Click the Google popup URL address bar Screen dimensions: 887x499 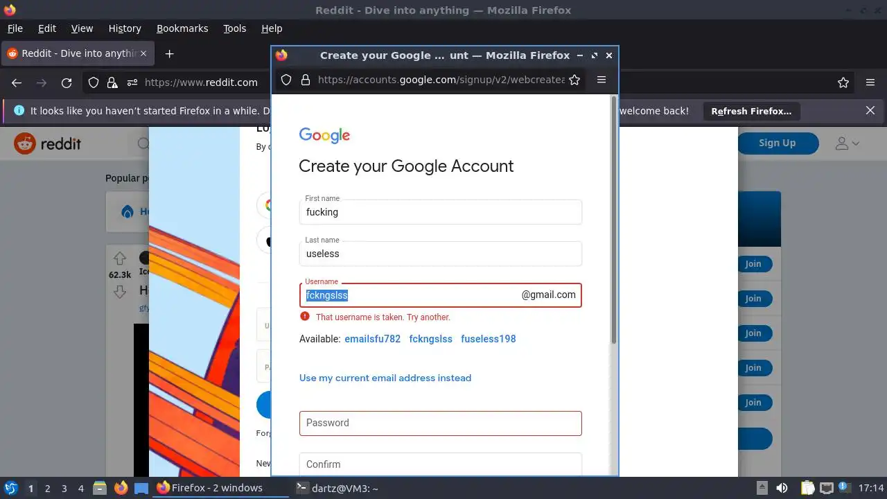(x=441, y=80)
